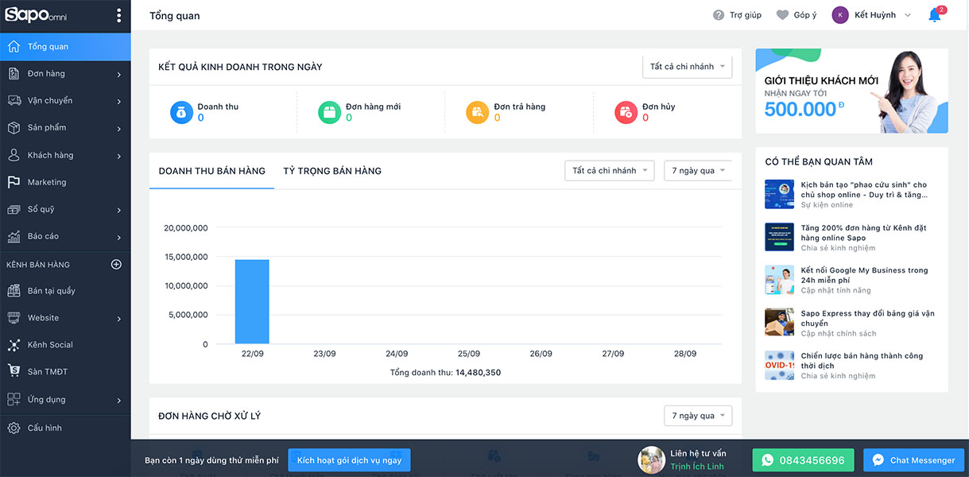Click the Đơn trả hàng orange icon
Image resolution: width=969 pixels, height=477 pixels.
point(478,112)
